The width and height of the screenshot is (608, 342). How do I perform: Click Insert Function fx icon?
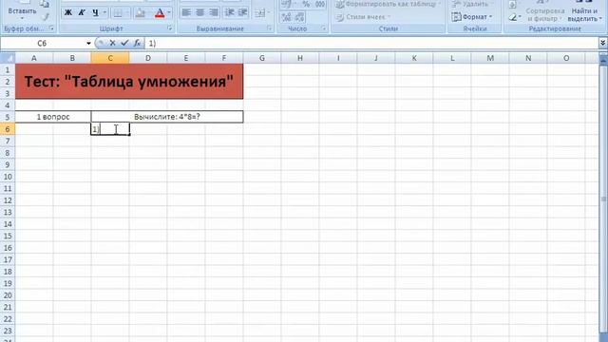click(x=137, y=43)
